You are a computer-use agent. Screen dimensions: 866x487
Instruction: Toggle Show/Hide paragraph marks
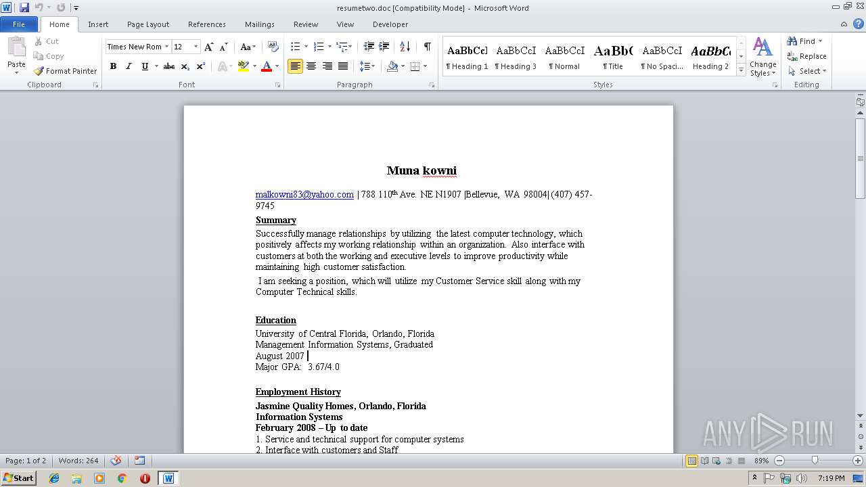click(x=427, y=47)
